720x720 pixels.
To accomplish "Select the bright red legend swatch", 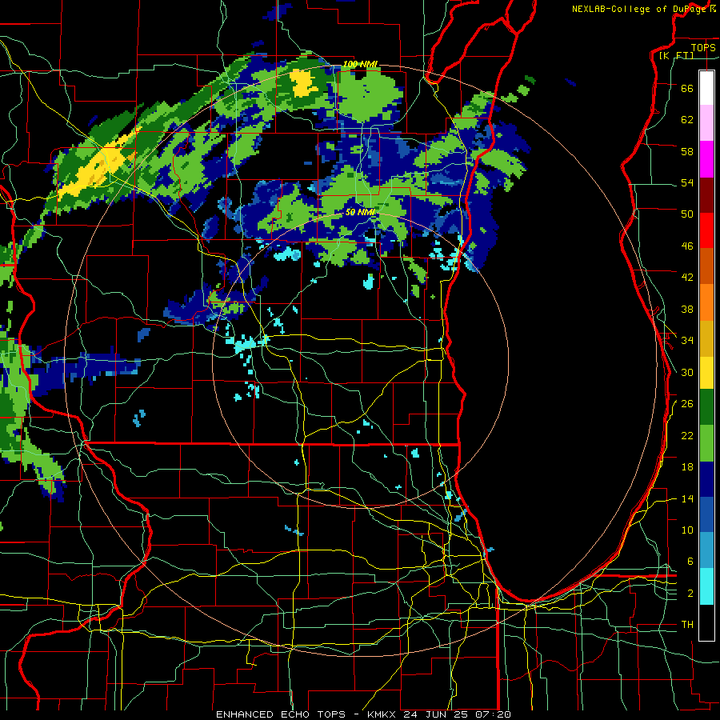I will [706, 230].
